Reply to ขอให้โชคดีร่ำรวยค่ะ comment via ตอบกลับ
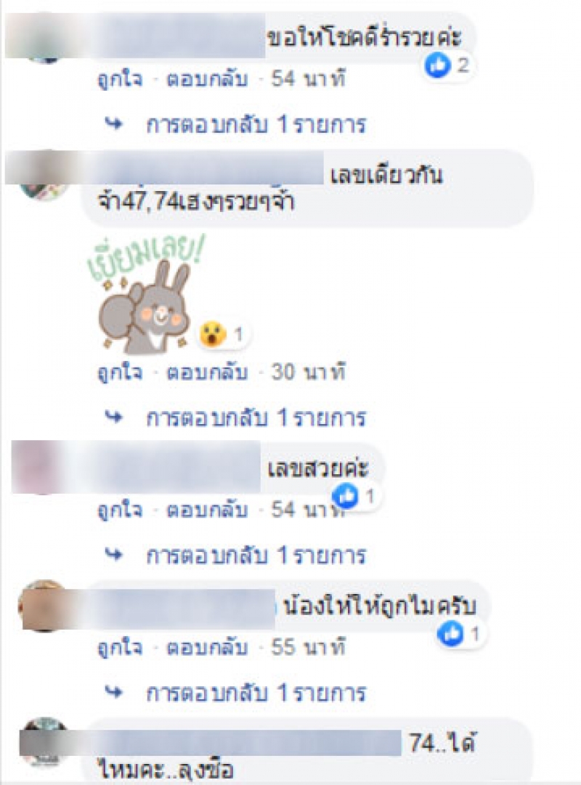 [207, 78]
